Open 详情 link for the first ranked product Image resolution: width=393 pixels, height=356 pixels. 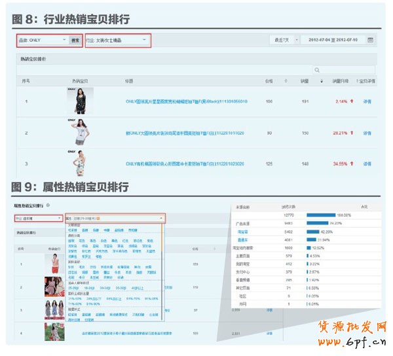[x=367, y=101]
